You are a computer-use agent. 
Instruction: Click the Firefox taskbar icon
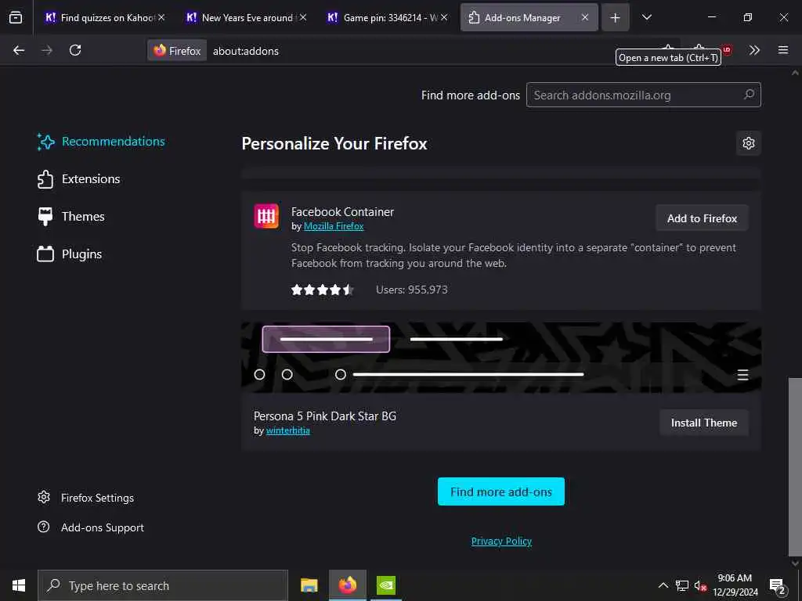click(x=347, y=585)
